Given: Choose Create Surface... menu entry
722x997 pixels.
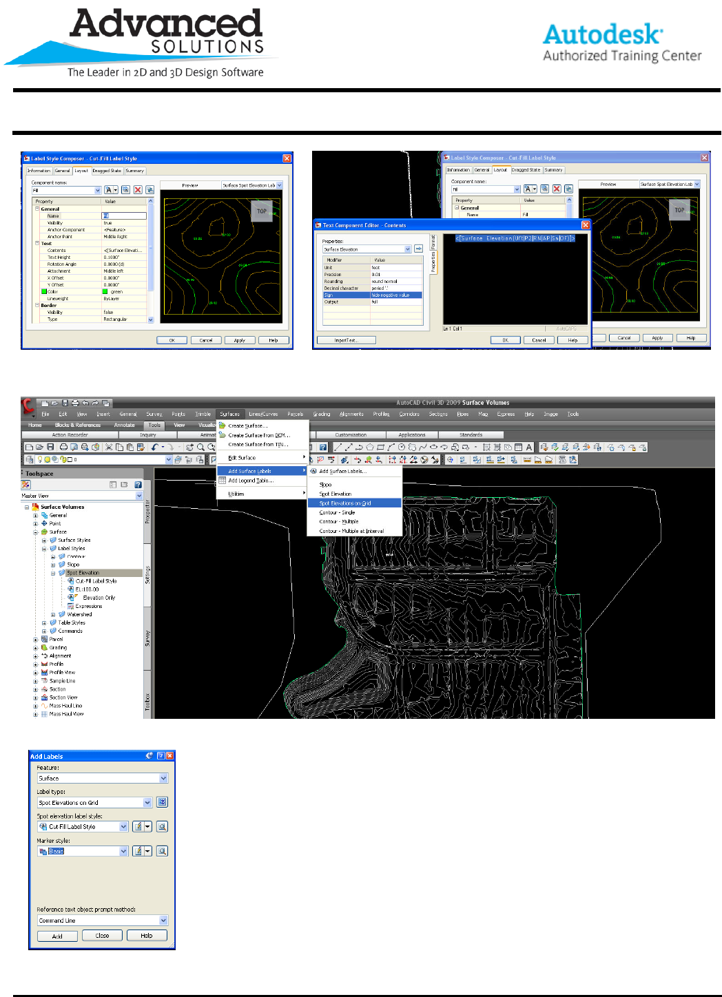Looking at the screenshot, I should [x=248, y=426].
